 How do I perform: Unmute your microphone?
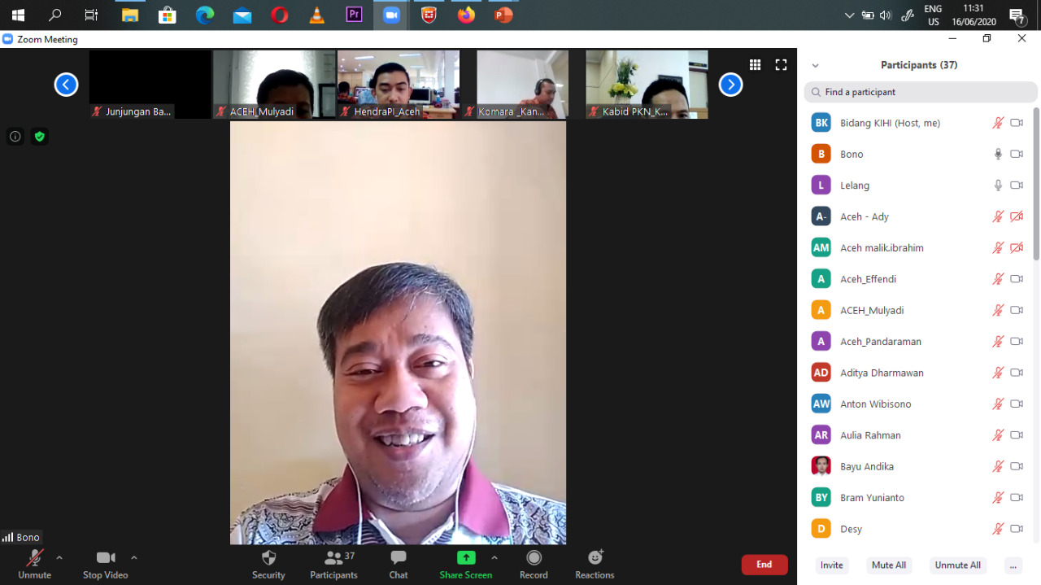[34, 558]
